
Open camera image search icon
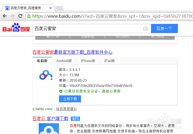pyautogui.click(x=145, y=29)
